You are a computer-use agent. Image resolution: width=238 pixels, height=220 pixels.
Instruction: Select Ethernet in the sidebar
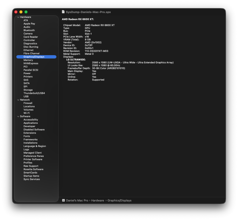click(28, 50)
